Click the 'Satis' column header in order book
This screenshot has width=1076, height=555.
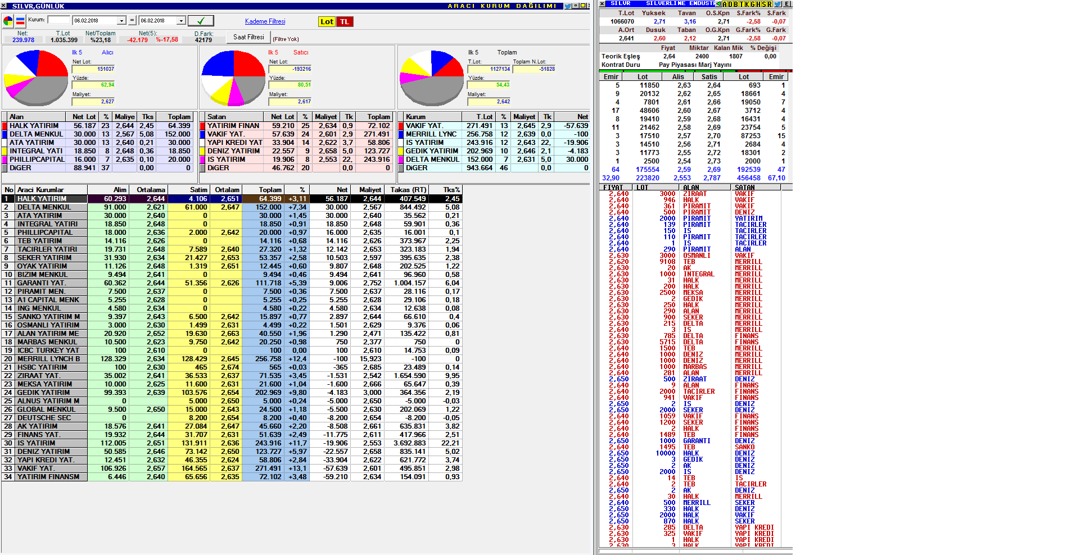pos(709,77)
